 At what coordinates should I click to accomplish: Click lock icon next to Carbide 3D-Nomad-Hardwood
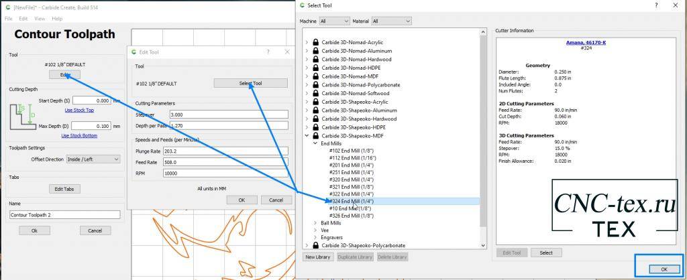pyautogui.click(x=315, y=59)
